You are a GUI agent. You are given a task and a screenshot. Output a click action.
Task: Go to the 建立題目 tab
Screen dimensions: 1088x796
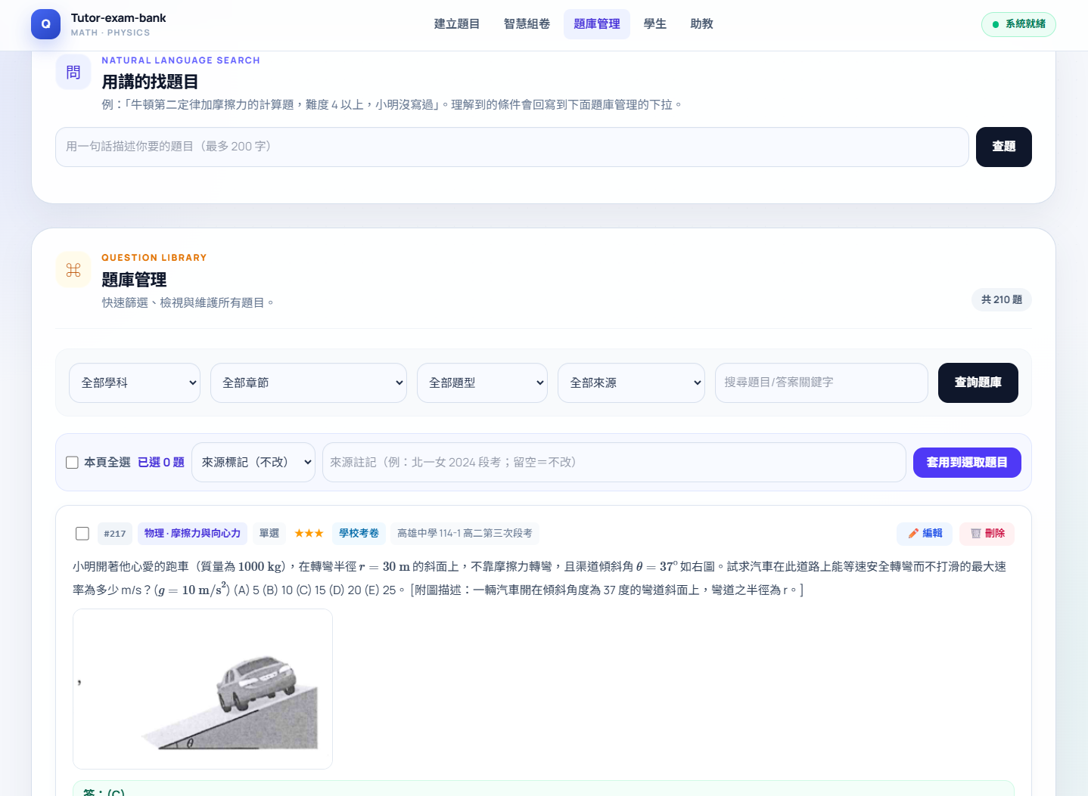pos(457,24)
